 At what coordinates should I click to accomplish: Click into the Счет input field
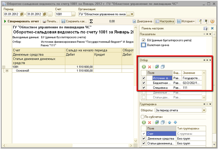[63, 14]
